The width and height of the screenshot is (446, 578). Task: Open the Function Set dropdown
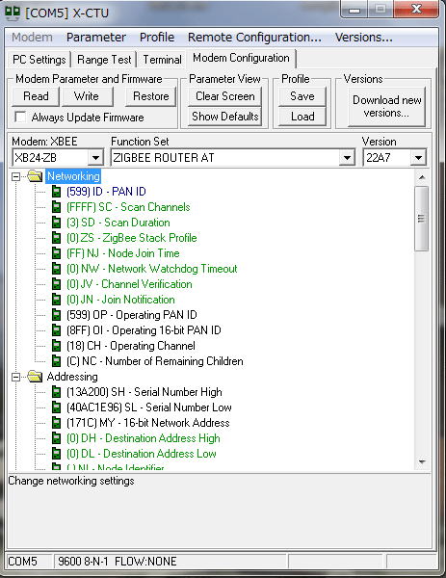(x=347, y=158)
